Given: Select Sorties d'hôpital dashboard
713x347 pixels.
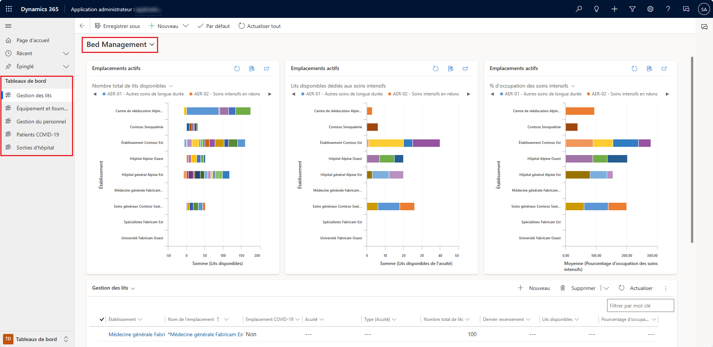Looking at the screenshot, I should pyautogui.click(x=37, y=148).
